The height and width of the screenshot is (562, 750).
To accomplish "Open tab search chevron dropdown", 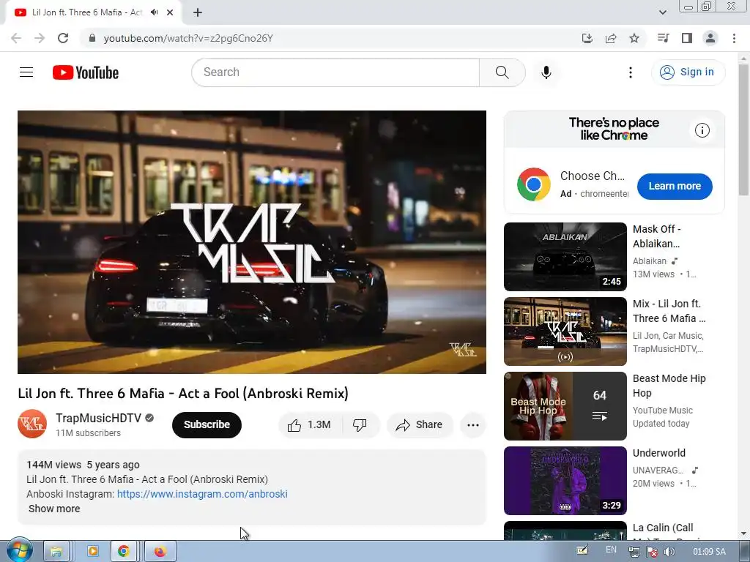I will 662,12.
